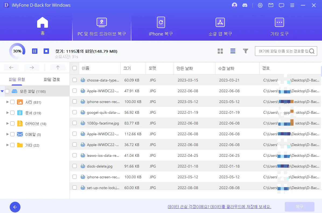Open the Discord community icon
This screenshot has height=213, width=322.
tap(245, 5)
